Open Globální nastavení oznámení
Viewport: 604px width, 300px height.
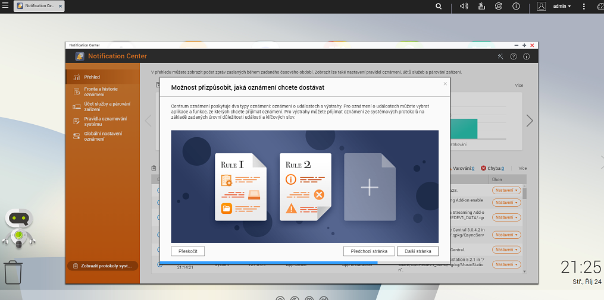coord(102,136)
